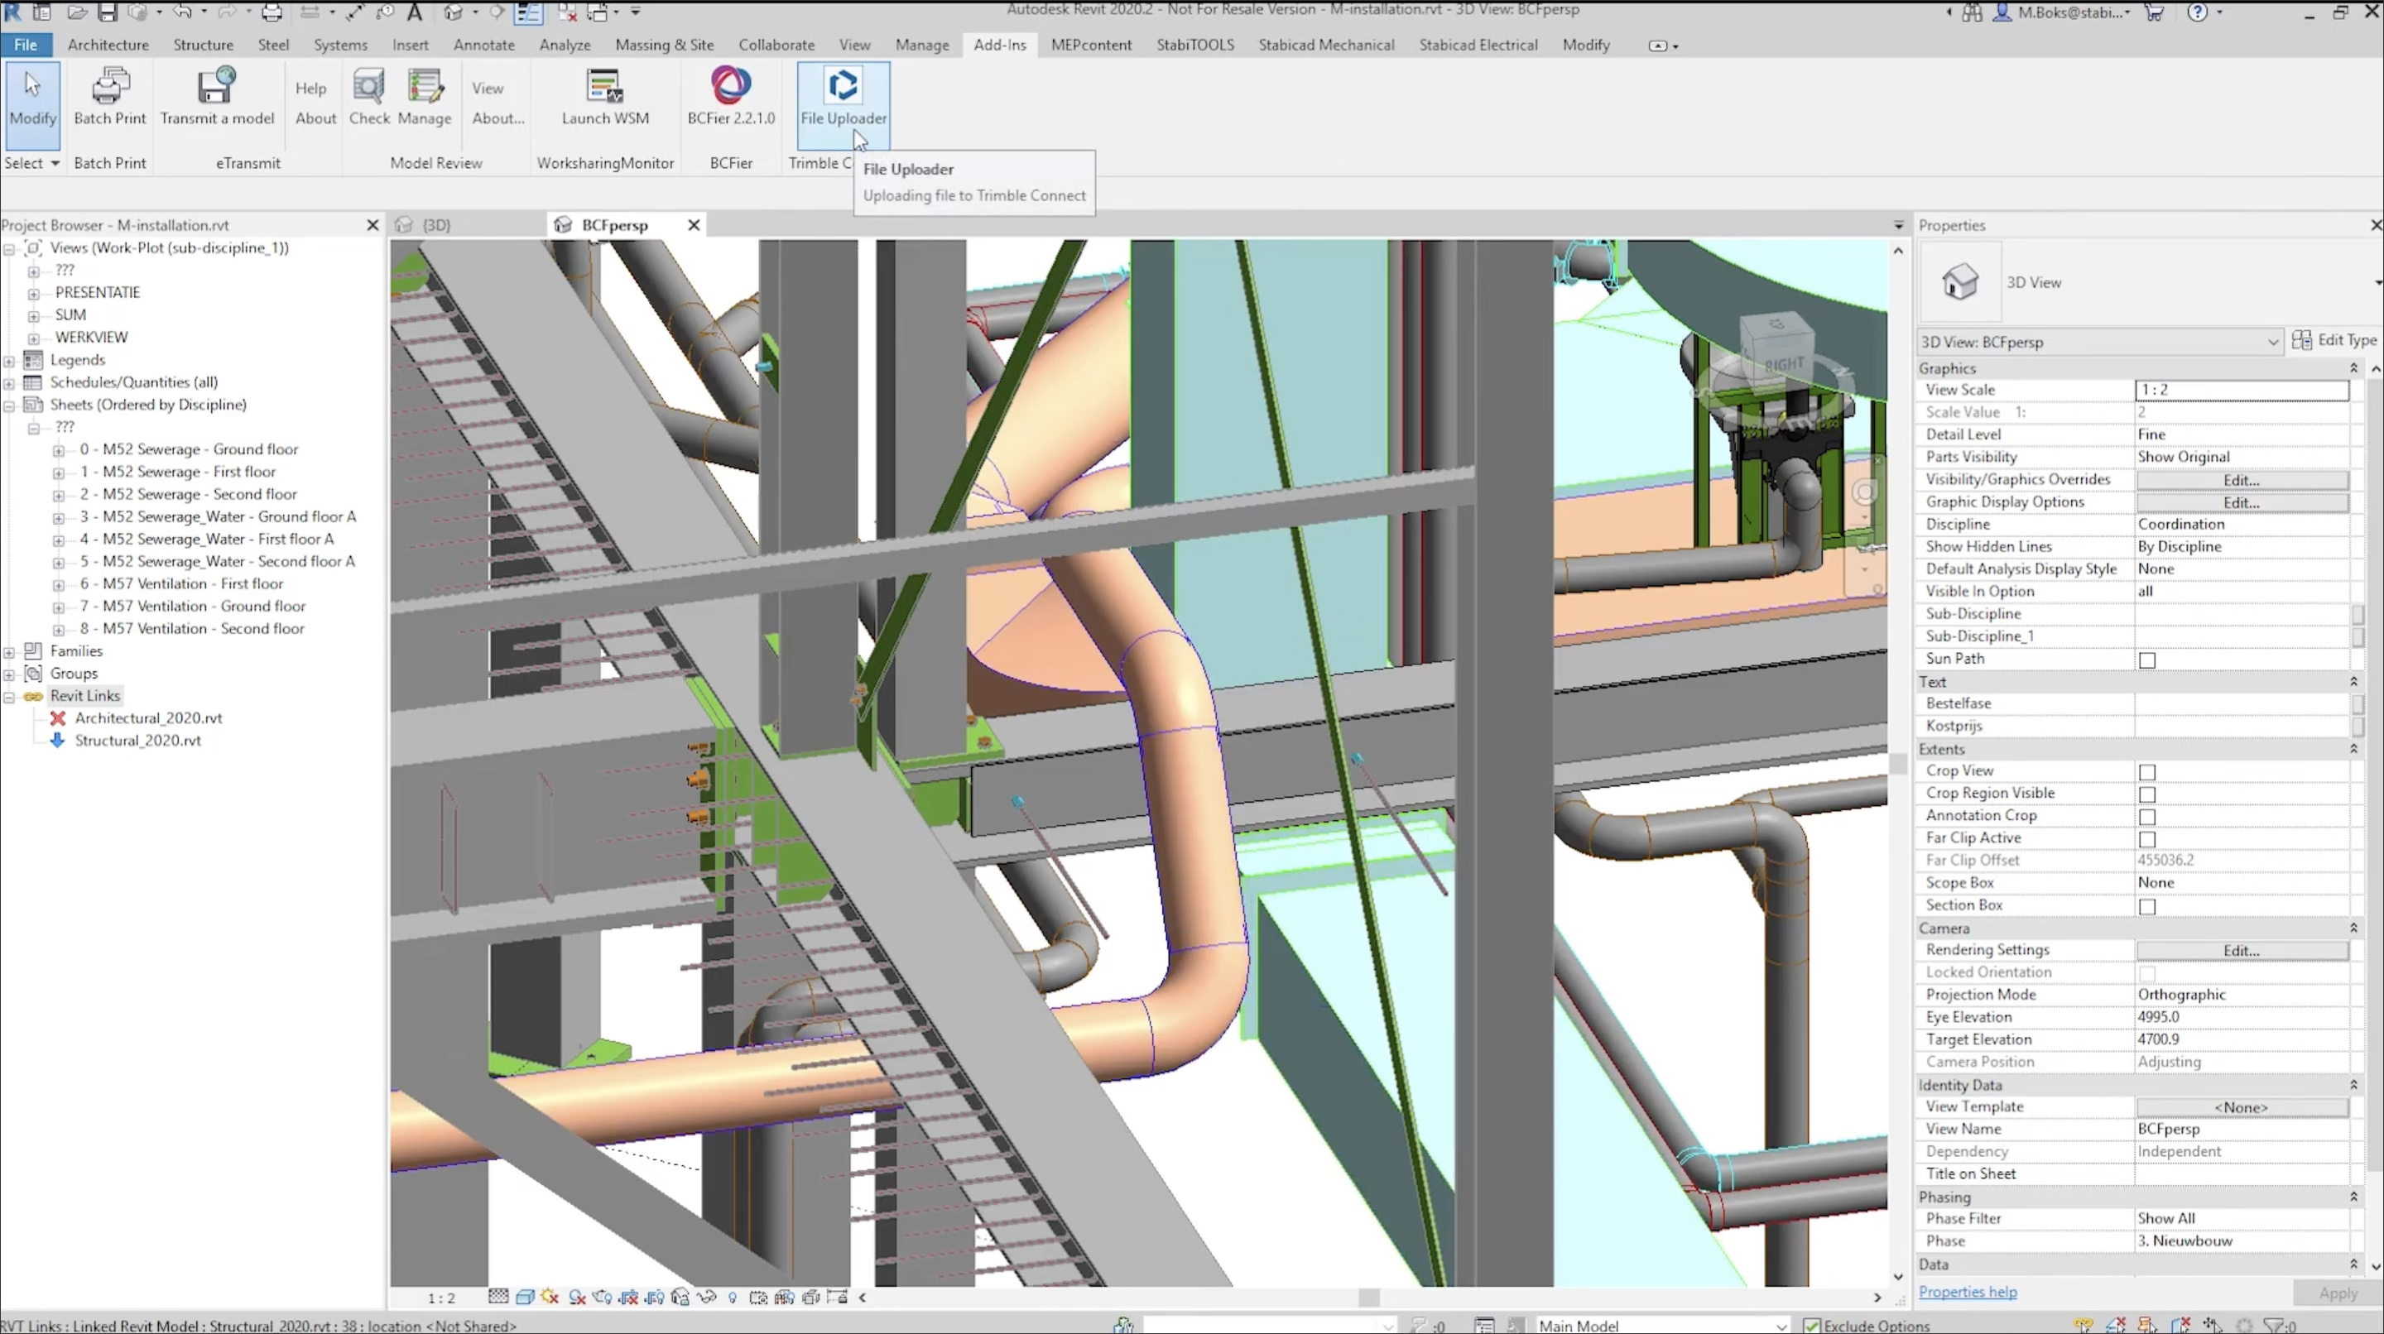Open the File menu

[x=26, y=45]
